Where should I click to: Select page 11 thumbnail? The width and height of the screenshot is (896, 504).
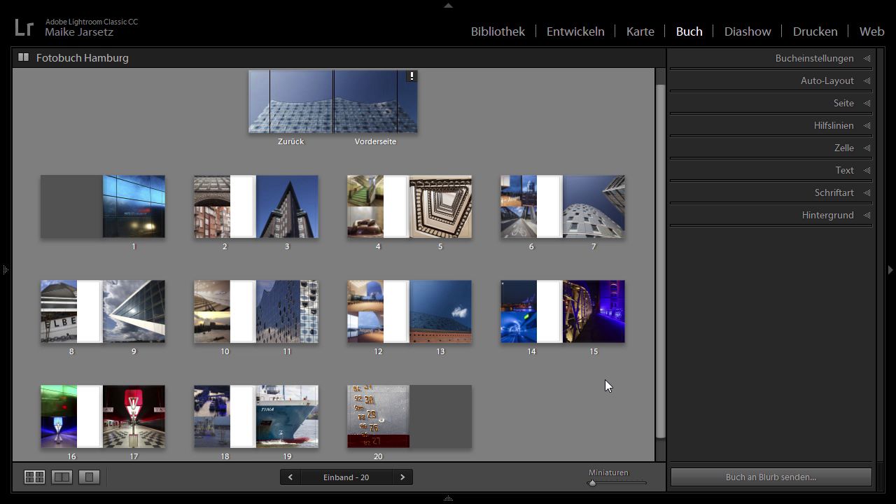pyautogui.click(x=287, y=311)
